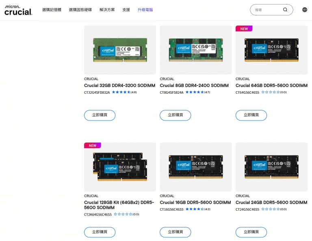Select part number CT16G56C46S5
Image resolution: width=312 pixels, height=241 pixels.
171,209
